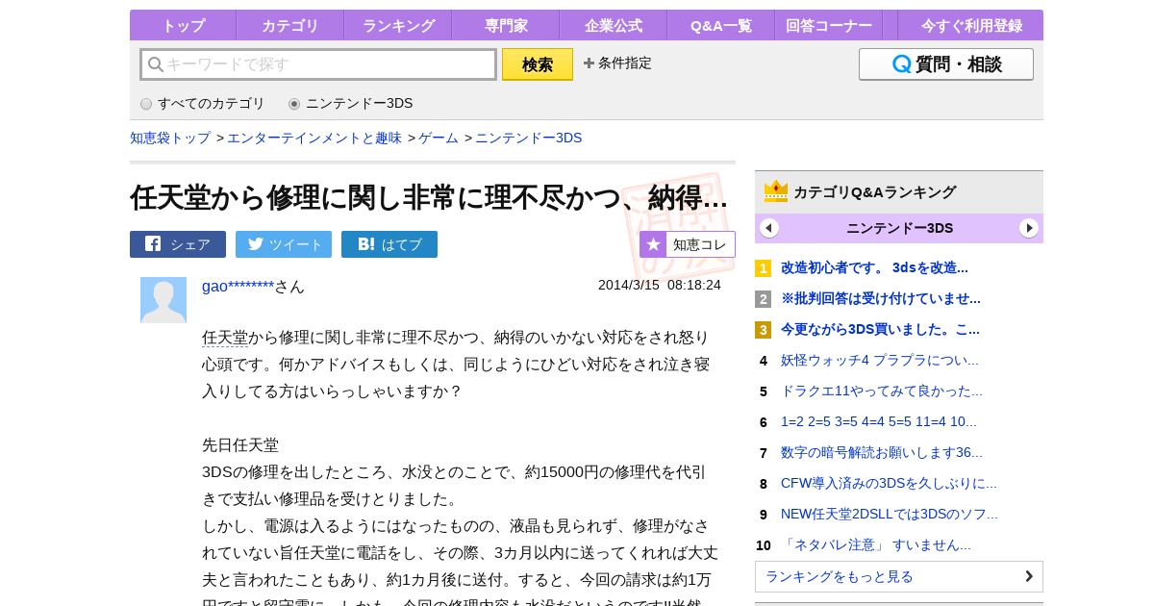Image resolution: width=1154 pixels, height=606 pixels.
Task: Click the Twitter bird icon
Action: [256, 244]
